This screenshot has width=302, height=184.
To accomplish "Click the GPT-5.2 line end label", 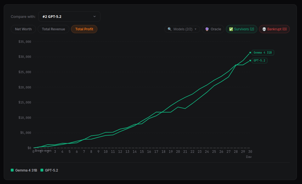I will click(x=260, y=61).
